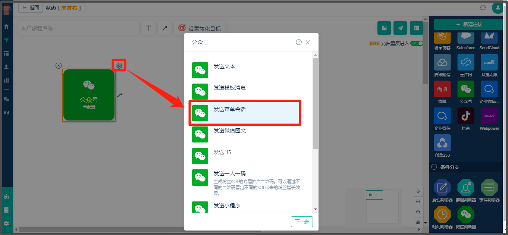Select the text (T) annotation tool

[x=148, y=28]
